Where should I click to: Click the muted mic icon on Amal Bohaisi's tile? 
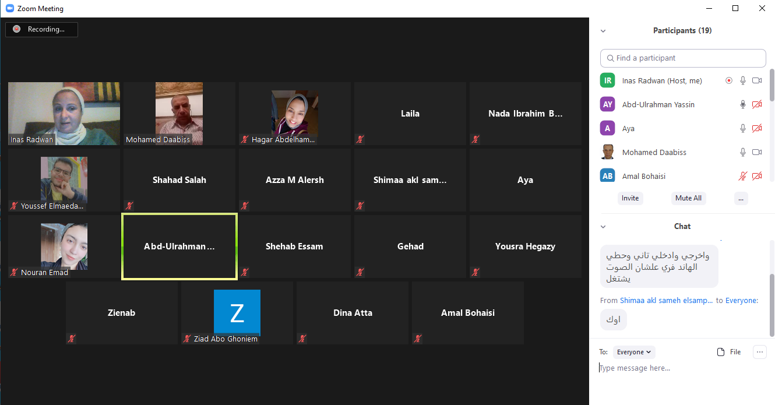pyautogui.click(x=418, y=339)
